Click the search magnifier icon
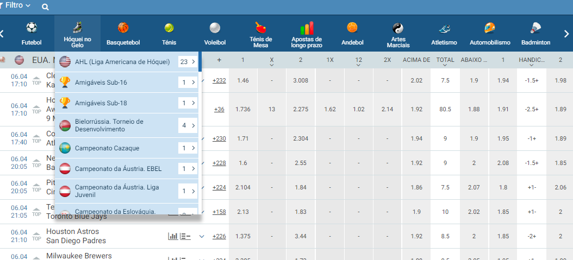 tap(45, 7)
